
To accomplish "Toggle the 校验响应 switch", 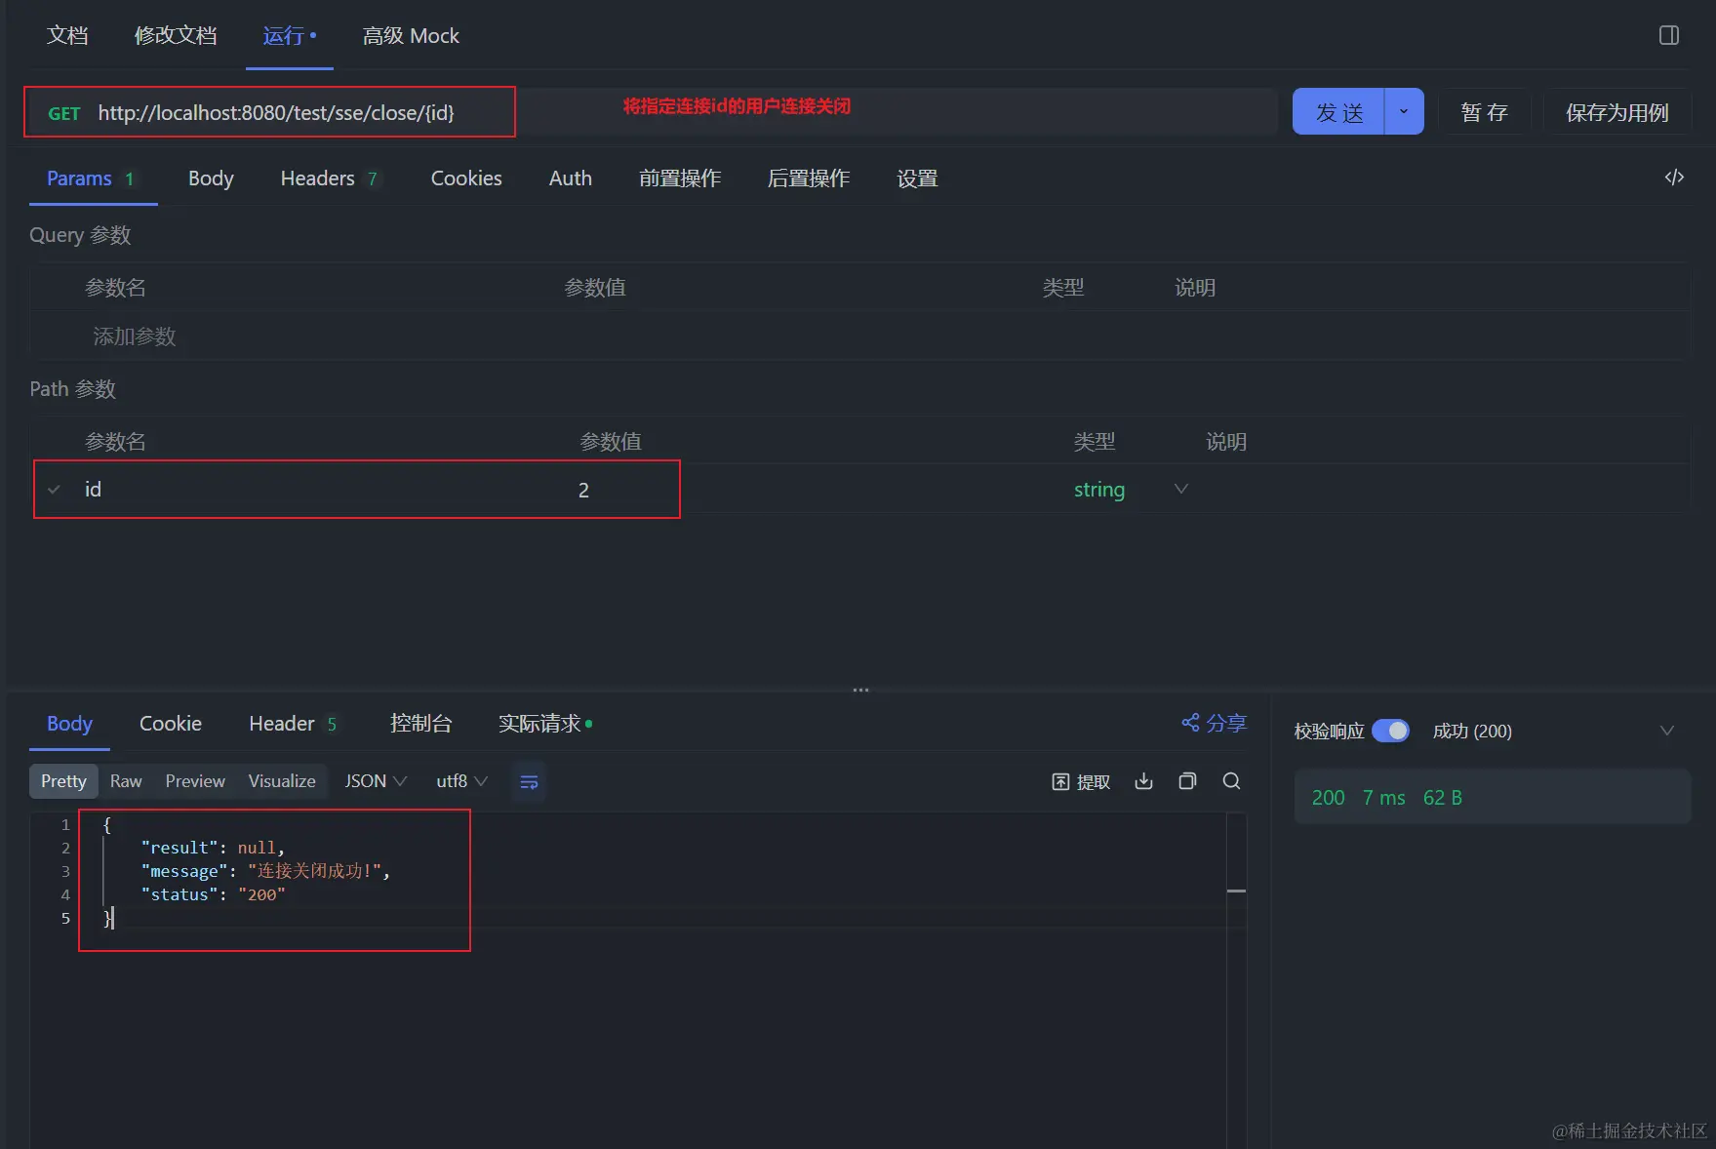I will (1390, 731).
